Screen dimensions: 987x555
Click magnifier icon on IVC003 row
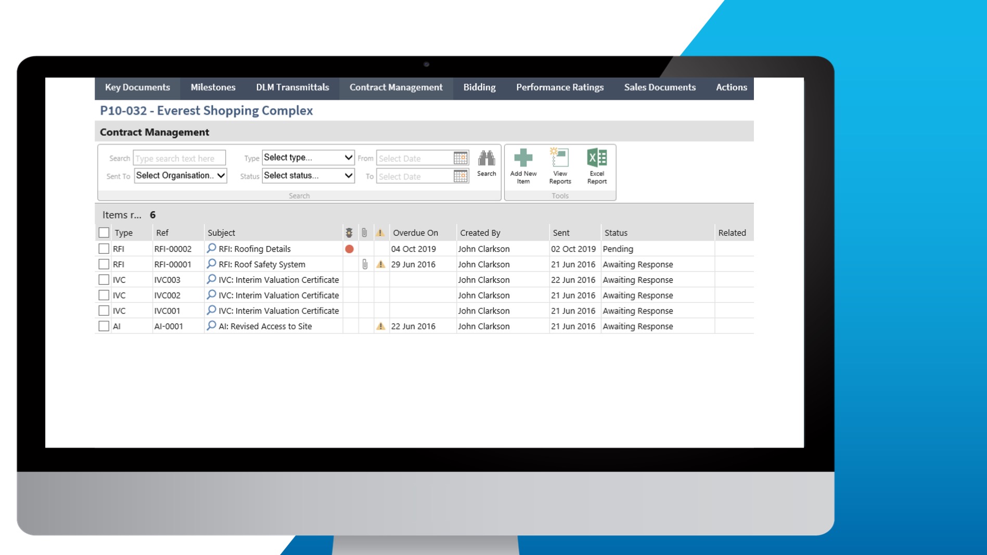(211, 279)
